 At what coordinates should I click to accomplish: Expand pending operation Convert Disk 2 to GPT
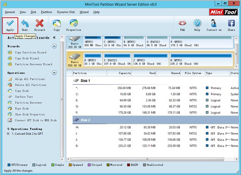click(8, 134)
